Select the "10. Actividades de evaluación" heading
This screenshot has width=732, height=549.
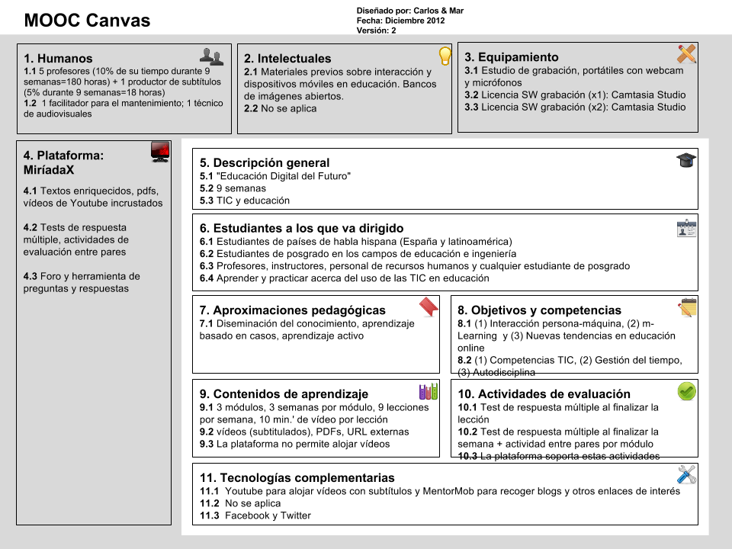tap(544, 393)
